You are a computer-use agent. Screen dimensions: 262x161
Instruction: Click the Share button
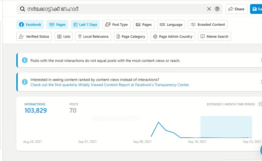pos(236,9)
